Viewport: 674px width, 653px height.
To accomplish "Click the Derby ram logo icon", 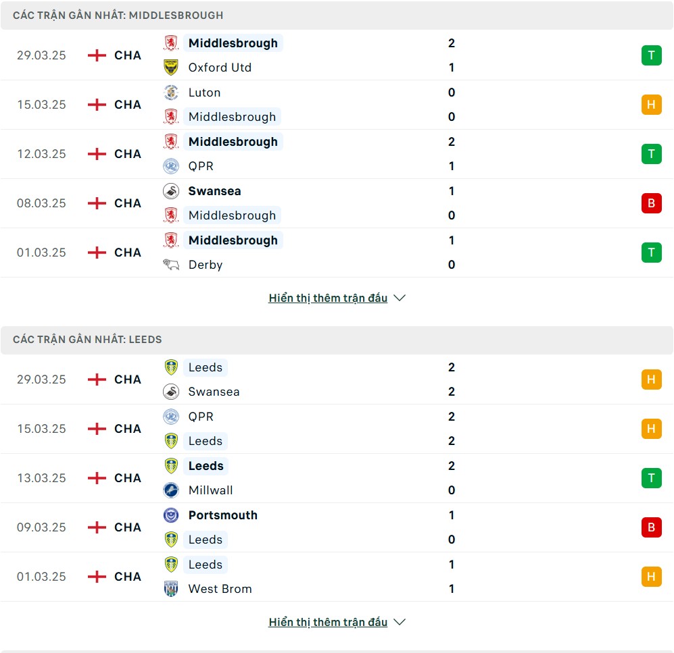I will [x=171, y=265].
